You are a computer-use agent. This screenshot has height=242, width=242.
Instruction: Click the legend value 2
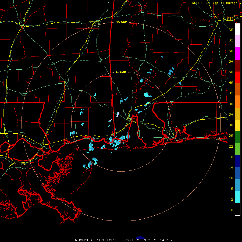pos(232,200)
